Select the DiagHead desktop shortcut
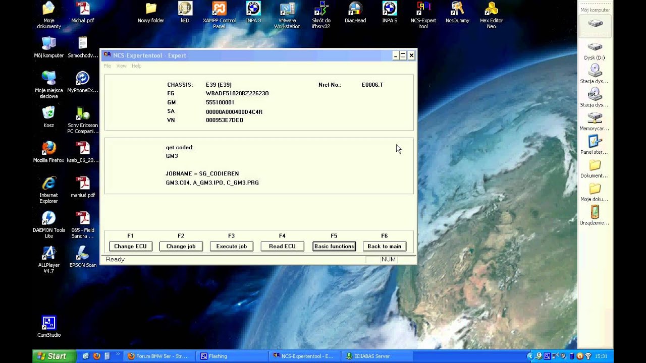Image resolution: width=646 pixels, height=363 pixels. point(355,13)
